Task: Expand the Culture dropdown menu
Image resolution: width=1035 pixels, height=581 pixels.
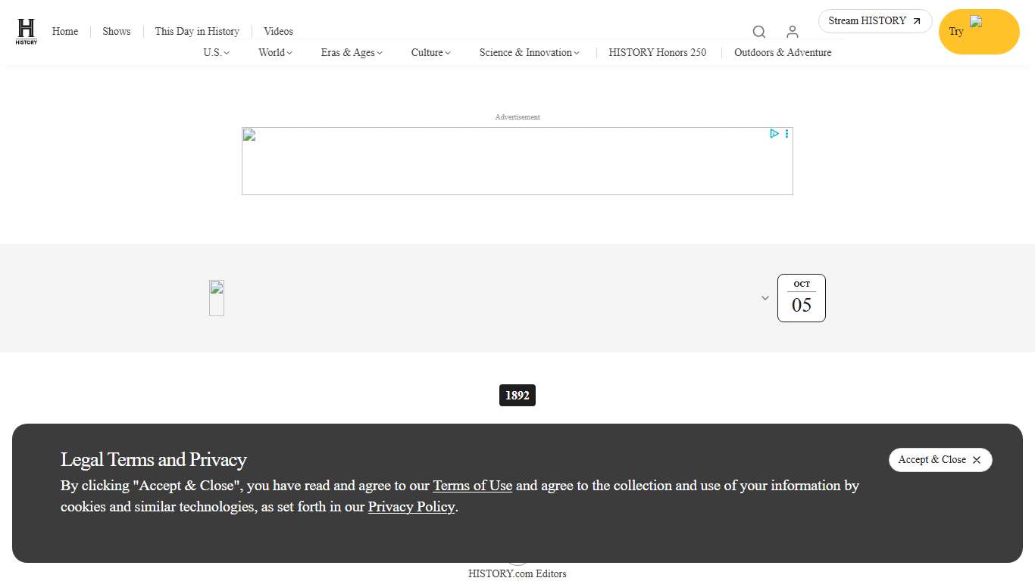Action: [x=430, y=52]
